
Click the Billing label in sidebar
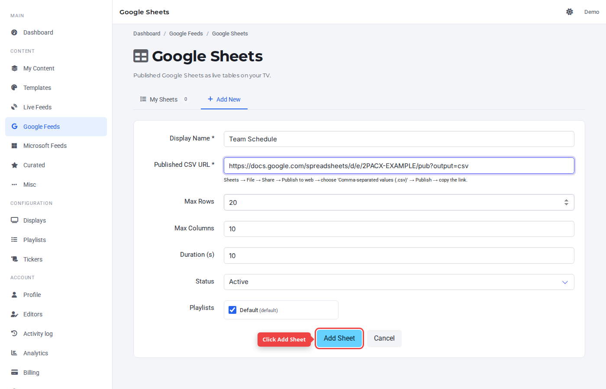31,373
